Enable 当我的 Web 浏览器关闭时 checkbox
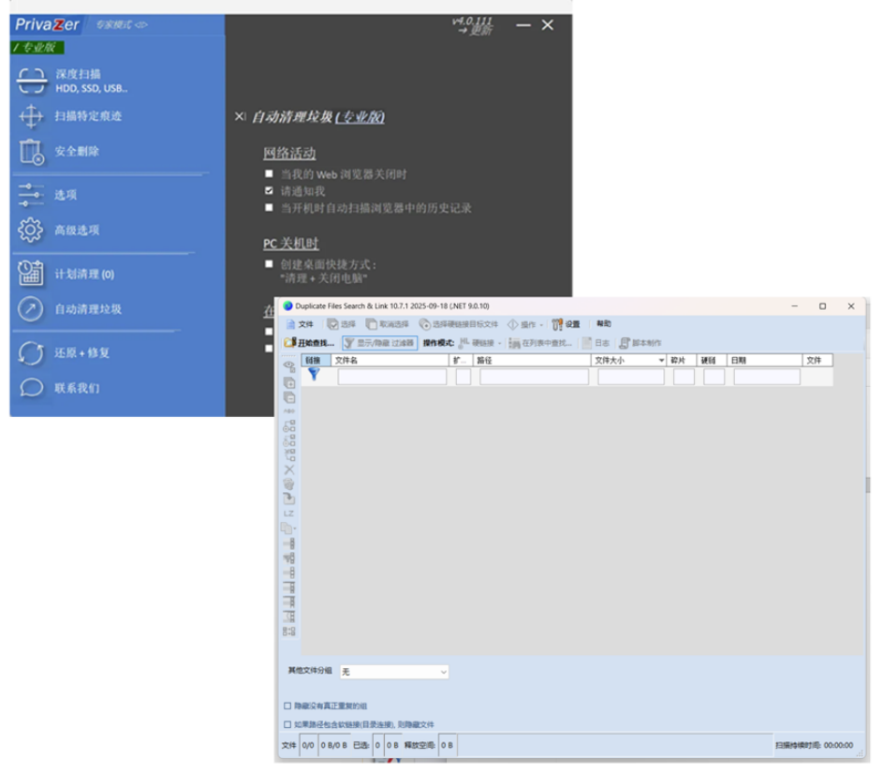Image resolution: width=883 pixels, height=773 pixels. [269, 174]
